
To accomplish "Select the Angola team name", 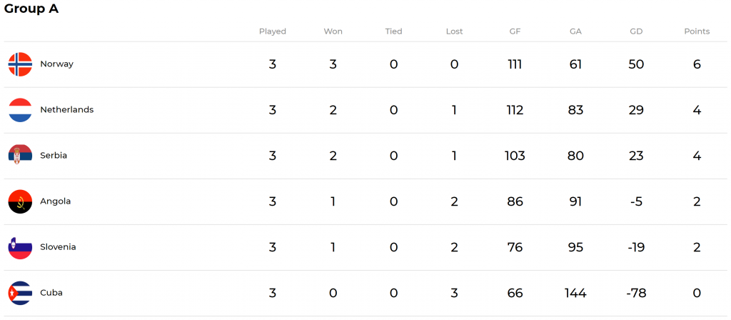I will [x=56, y=201].
